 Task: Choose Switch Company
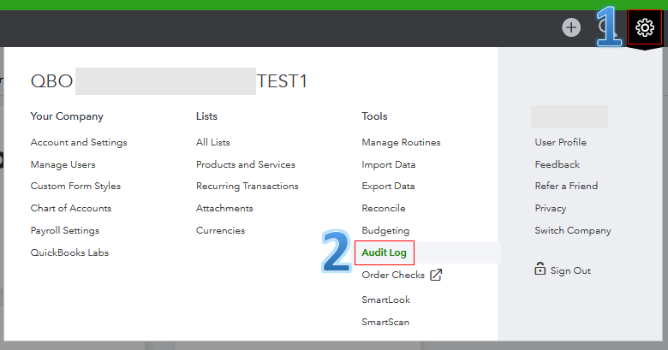(573, 230)
